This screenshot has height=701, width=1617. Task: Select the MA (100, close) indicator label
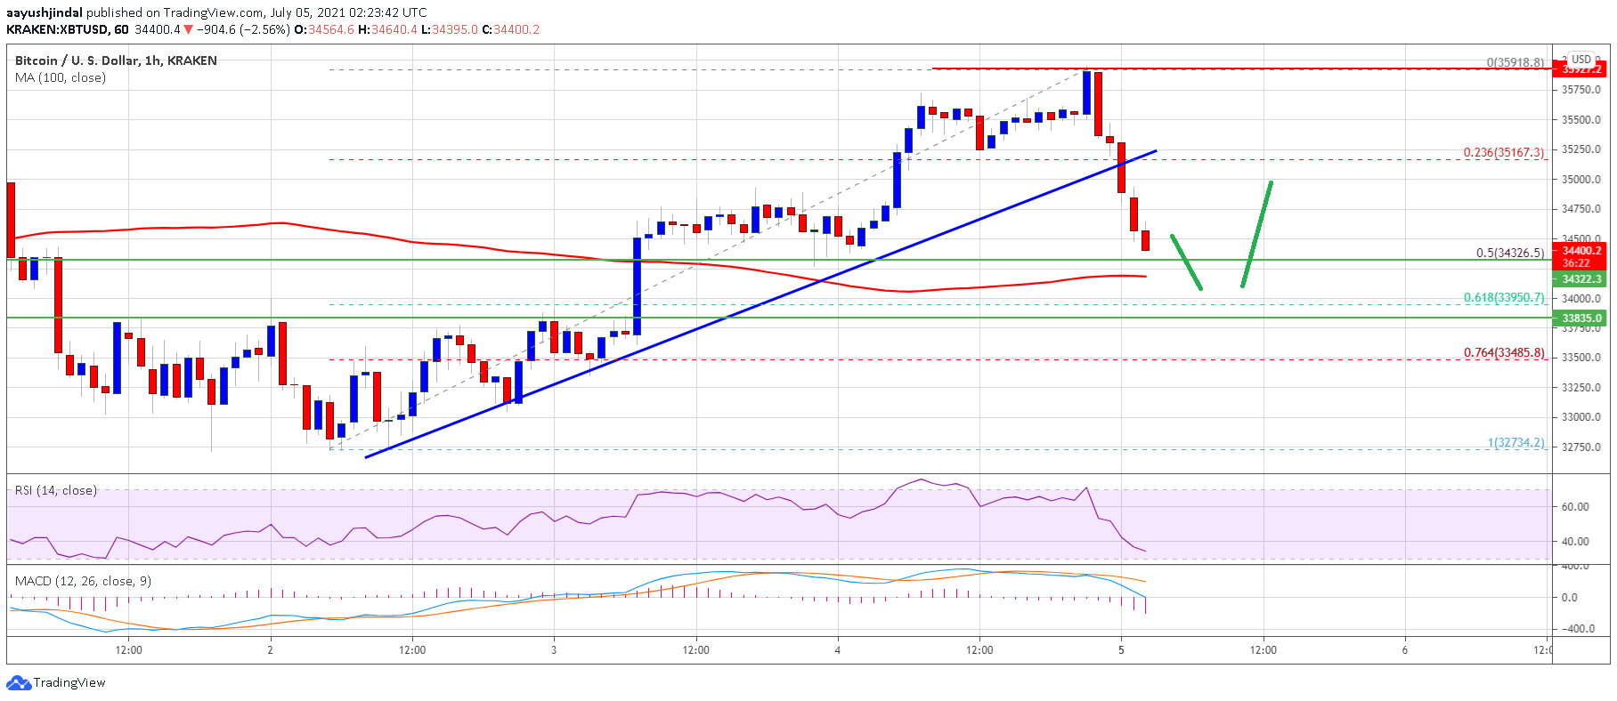(61, 77)
